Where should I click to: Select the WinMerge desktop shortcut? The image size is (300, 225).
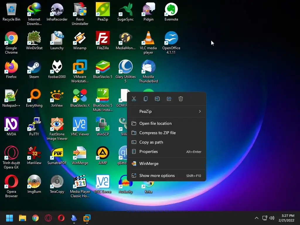click(x=80, y=155)
